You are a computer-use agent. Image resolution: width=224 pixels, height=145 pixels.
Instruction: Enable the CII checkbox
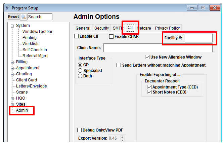pyautogui.click(x=77, y=36)
